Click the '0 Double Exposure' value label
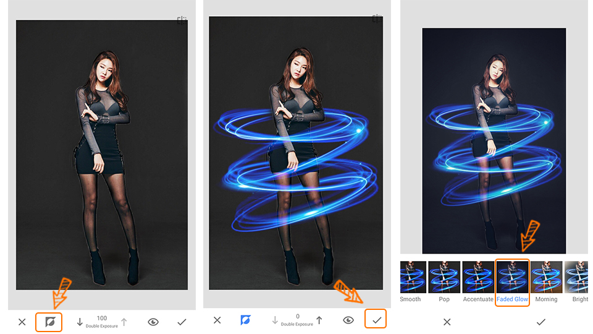Screen dimensions: 593x334 pyautogui.click(x=297, y=320)
